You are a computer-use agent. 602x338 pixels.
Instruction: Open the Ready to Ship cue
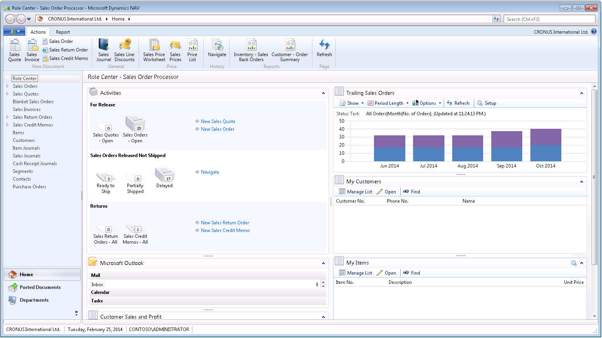(106, 183)
